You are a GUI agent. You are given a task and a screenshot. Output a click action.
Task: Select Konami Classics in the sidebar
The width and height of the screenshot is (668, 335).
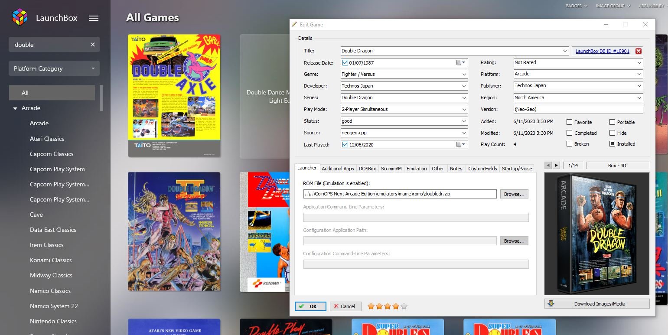(x=51, y=260)
